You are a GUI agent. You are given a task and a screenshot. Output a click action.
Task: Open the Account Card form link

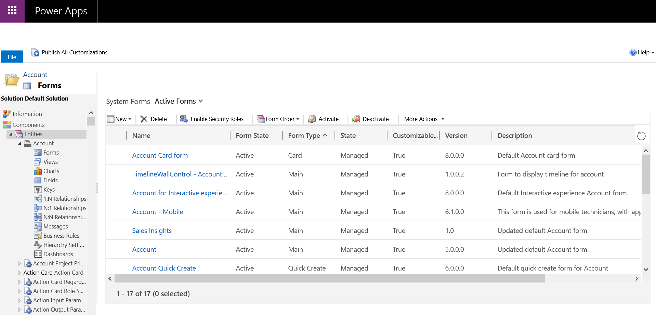coord(160,155)
